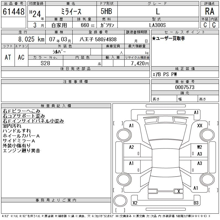Click the X2 mark on the rear bumper

135,203
